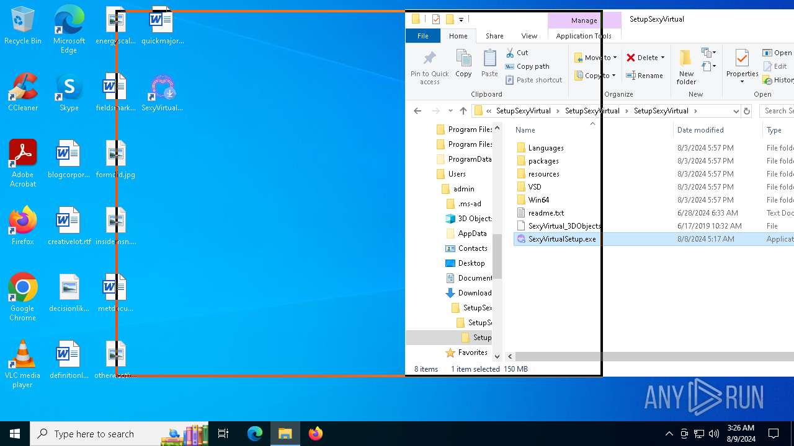Select the Skype desktop shortcut
This screenshot has height=446, width=794.
click(69, 92)
